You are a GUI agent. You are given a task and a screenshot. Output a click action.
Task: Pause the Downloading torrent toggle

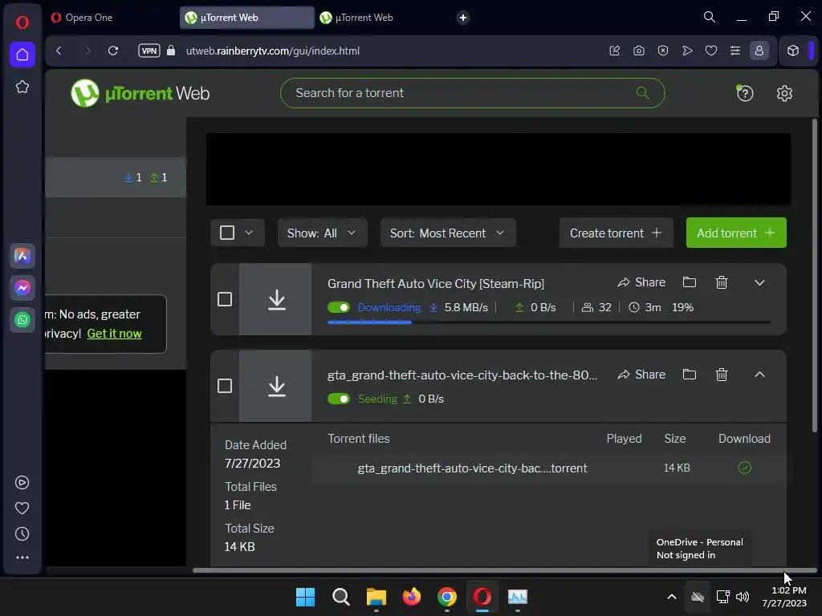(x=339, y=307)
